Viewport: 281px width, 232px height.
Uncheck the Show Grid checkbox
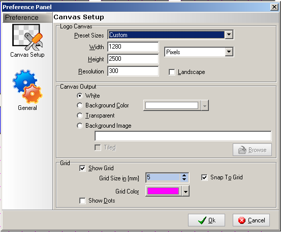pos(82,168)
